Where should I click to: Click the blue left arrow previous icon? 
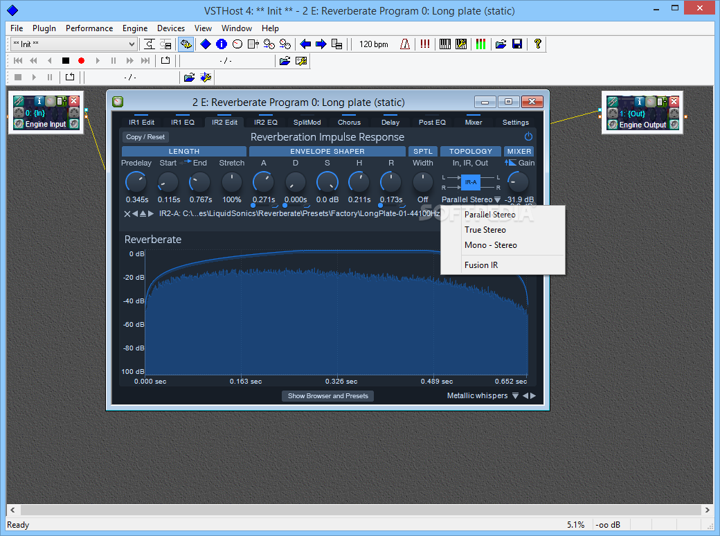coord(305,44)
